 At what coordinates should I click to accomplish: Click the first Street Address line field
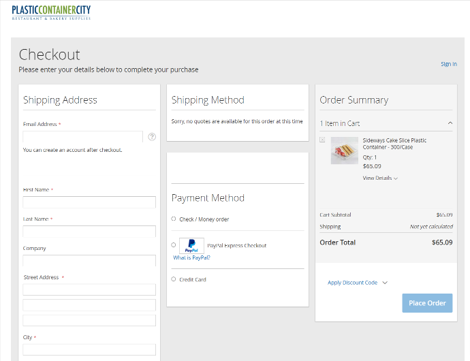tap(89, 289)
